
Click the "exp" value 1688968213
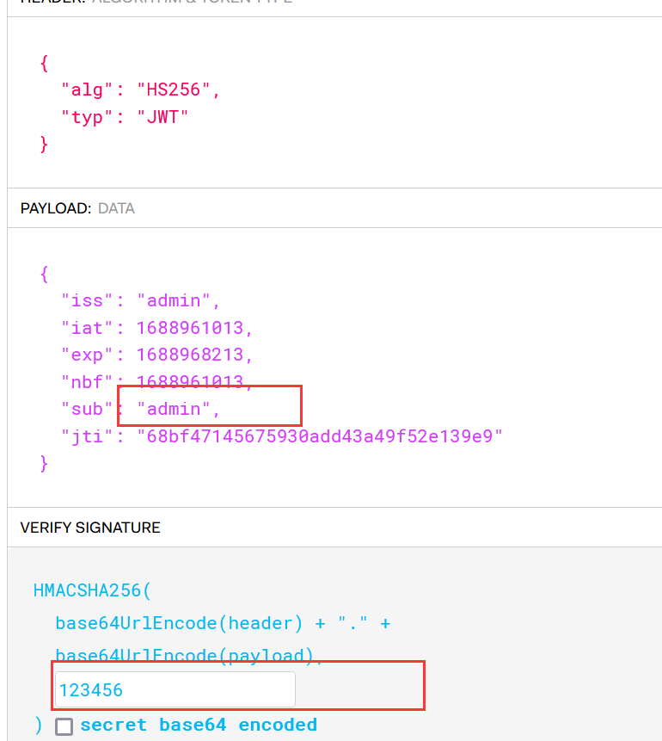pos(194,355)
